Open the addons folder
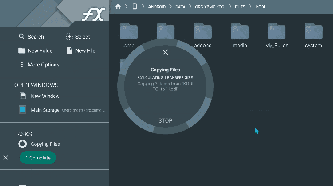The width and height of the screenshot is (333, 186). (x=202, y=35)
